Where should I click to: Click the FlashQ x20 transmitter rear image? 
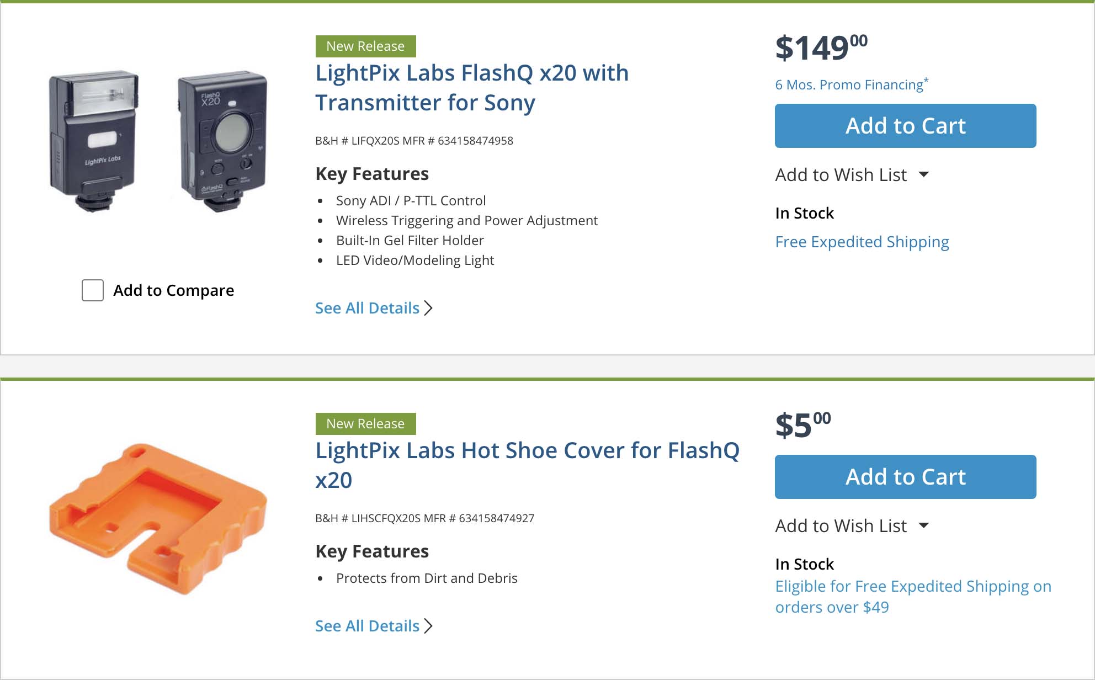(222, 141)
